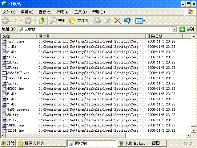Select the 6.dlb file icon
The image size is (197, 148).
4,99
